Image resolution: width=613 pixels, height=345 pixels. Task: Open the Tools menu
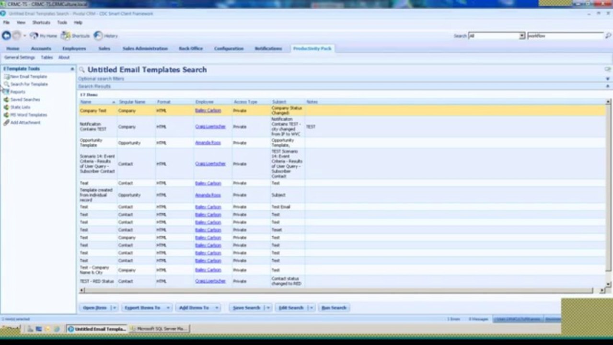coord(62,23)
